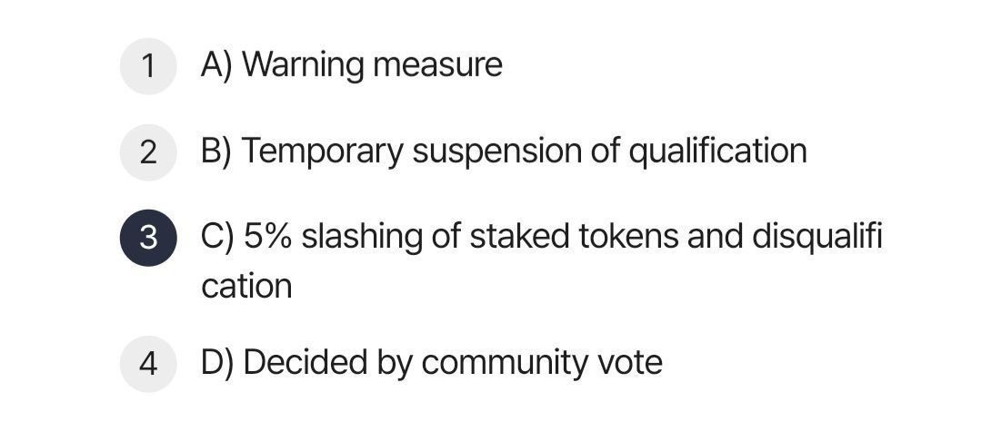Screen dimensions: 982x441
Task: Click "5%" in the third option
Action: tap(267, 238)
